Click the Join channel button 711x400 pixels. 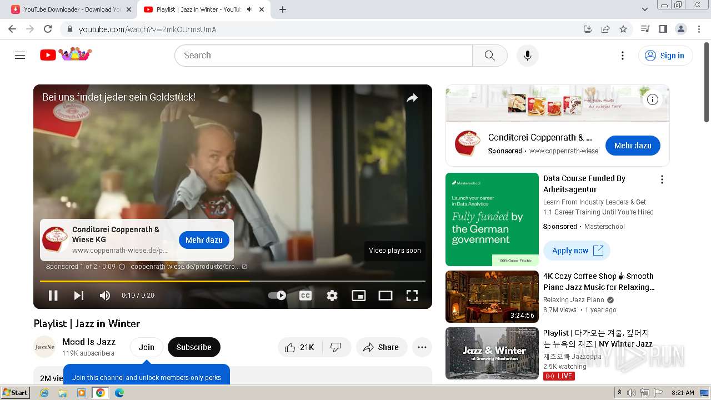tap(147, 347)
